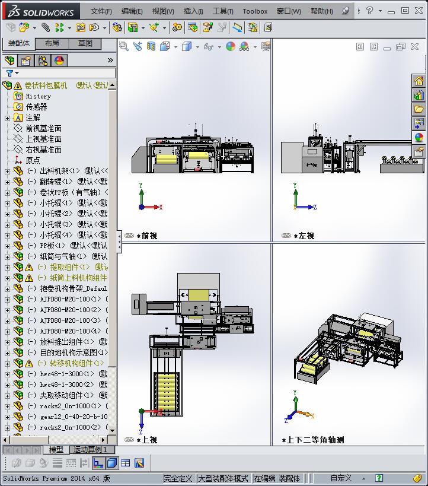Click the SolidWorks help question mark at top
Viewport: 428px width, 486px height.
coord(369,11)
